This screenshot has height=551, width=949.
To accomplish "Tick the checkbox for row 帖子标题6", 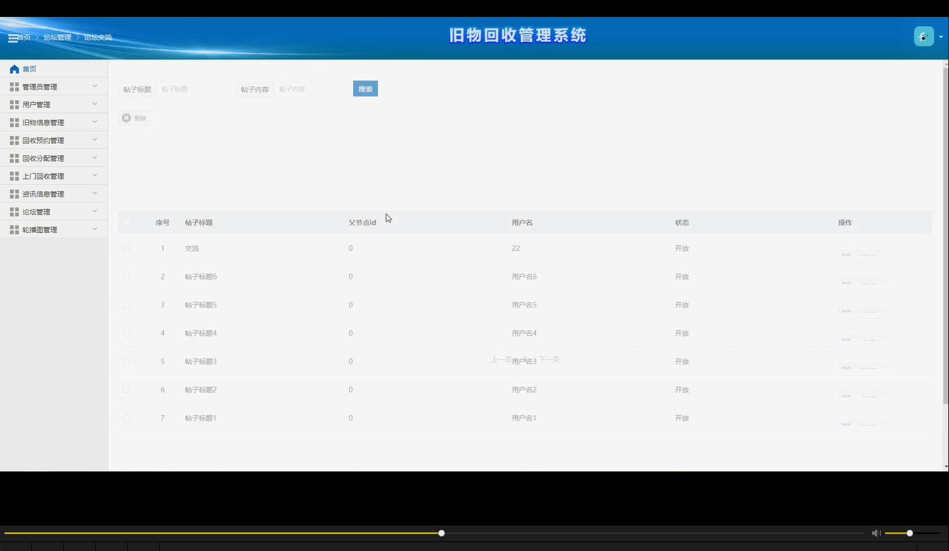I will [126, 277].
